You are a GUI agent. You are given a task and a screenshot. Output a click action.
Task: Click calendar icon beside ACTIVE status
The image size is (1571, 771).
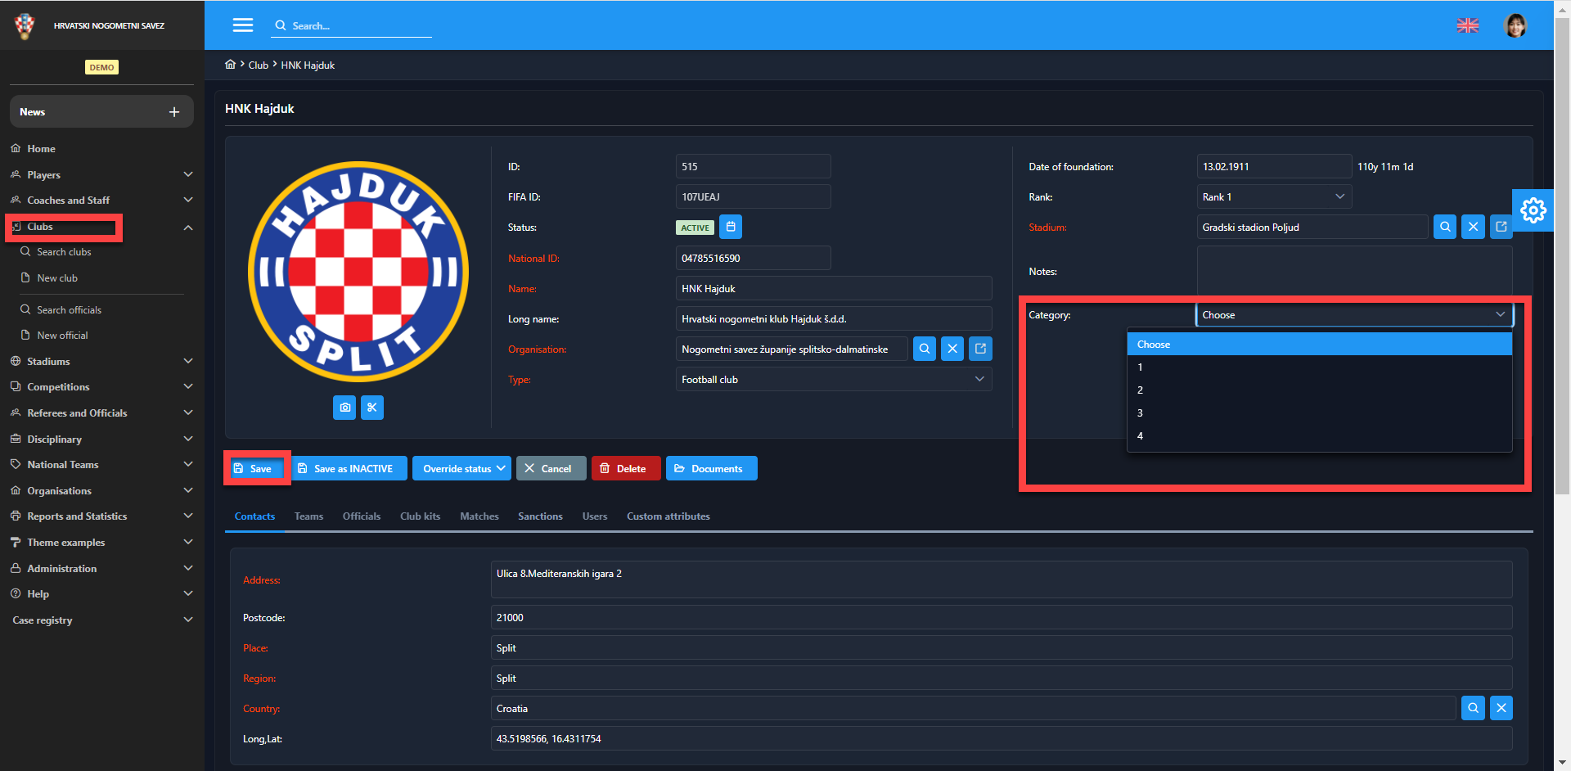coord(731,227)
